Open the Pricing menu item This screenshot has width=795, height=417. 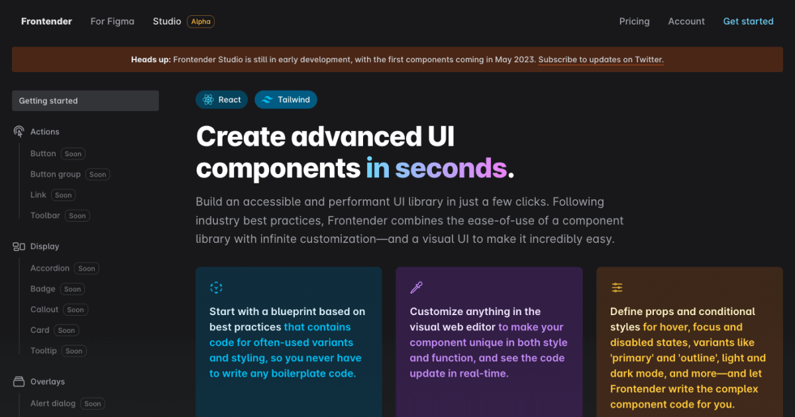coord(634,21)
